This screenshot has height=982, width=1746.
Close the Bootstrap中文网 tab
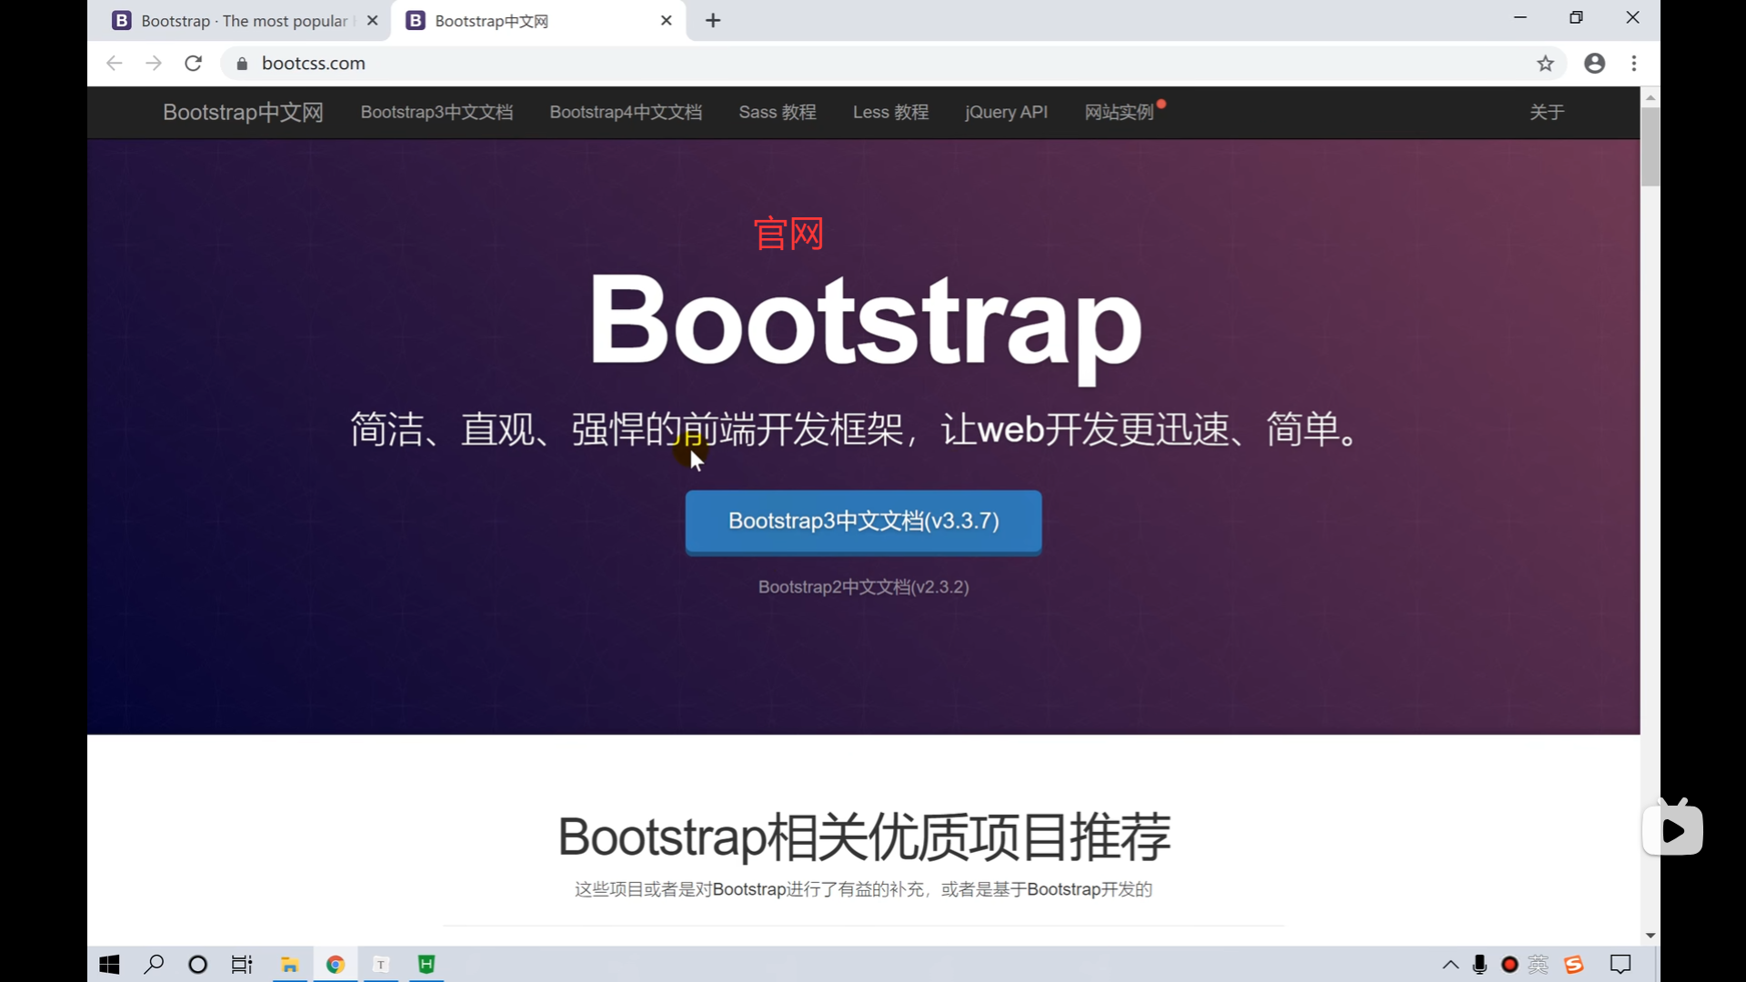coord(667,21)
